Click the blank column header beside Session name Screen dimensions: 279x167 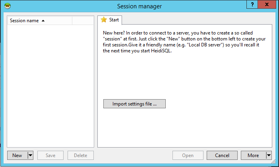[83, 21]
